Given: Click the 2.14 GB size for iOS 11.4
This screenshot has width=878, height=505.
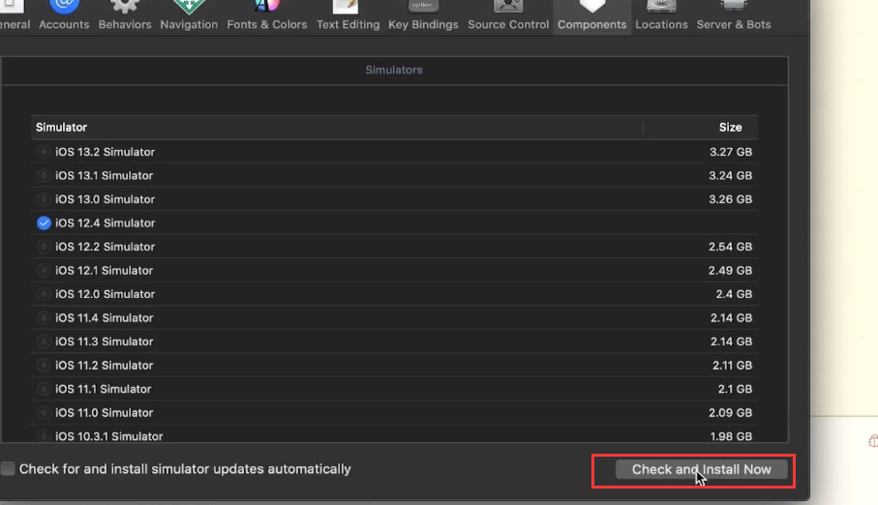Looking at the screenshot, I should pyautogui.click(x=731, y=318).
